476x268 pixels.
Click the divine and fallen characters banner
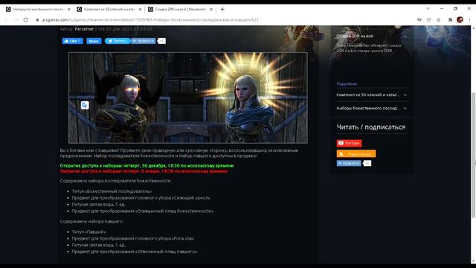point(188,98)
